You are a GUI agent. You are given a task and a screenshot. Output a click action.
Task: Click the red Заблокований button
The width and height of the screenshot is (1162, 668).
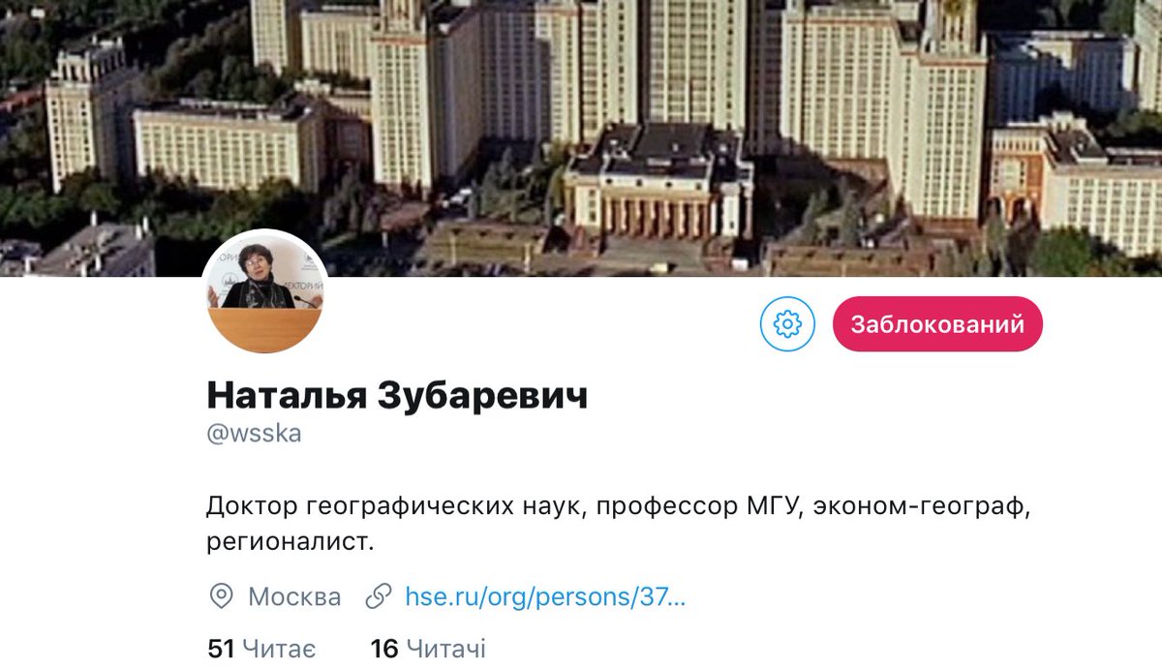[937, 324]
